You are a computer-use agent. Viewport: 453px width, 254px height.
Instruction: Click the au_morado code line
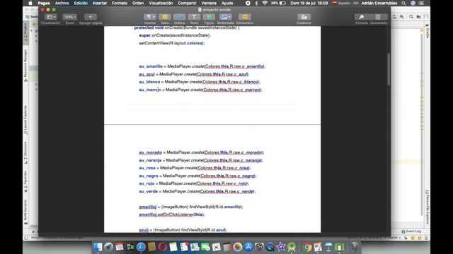(x=201, y=152)
